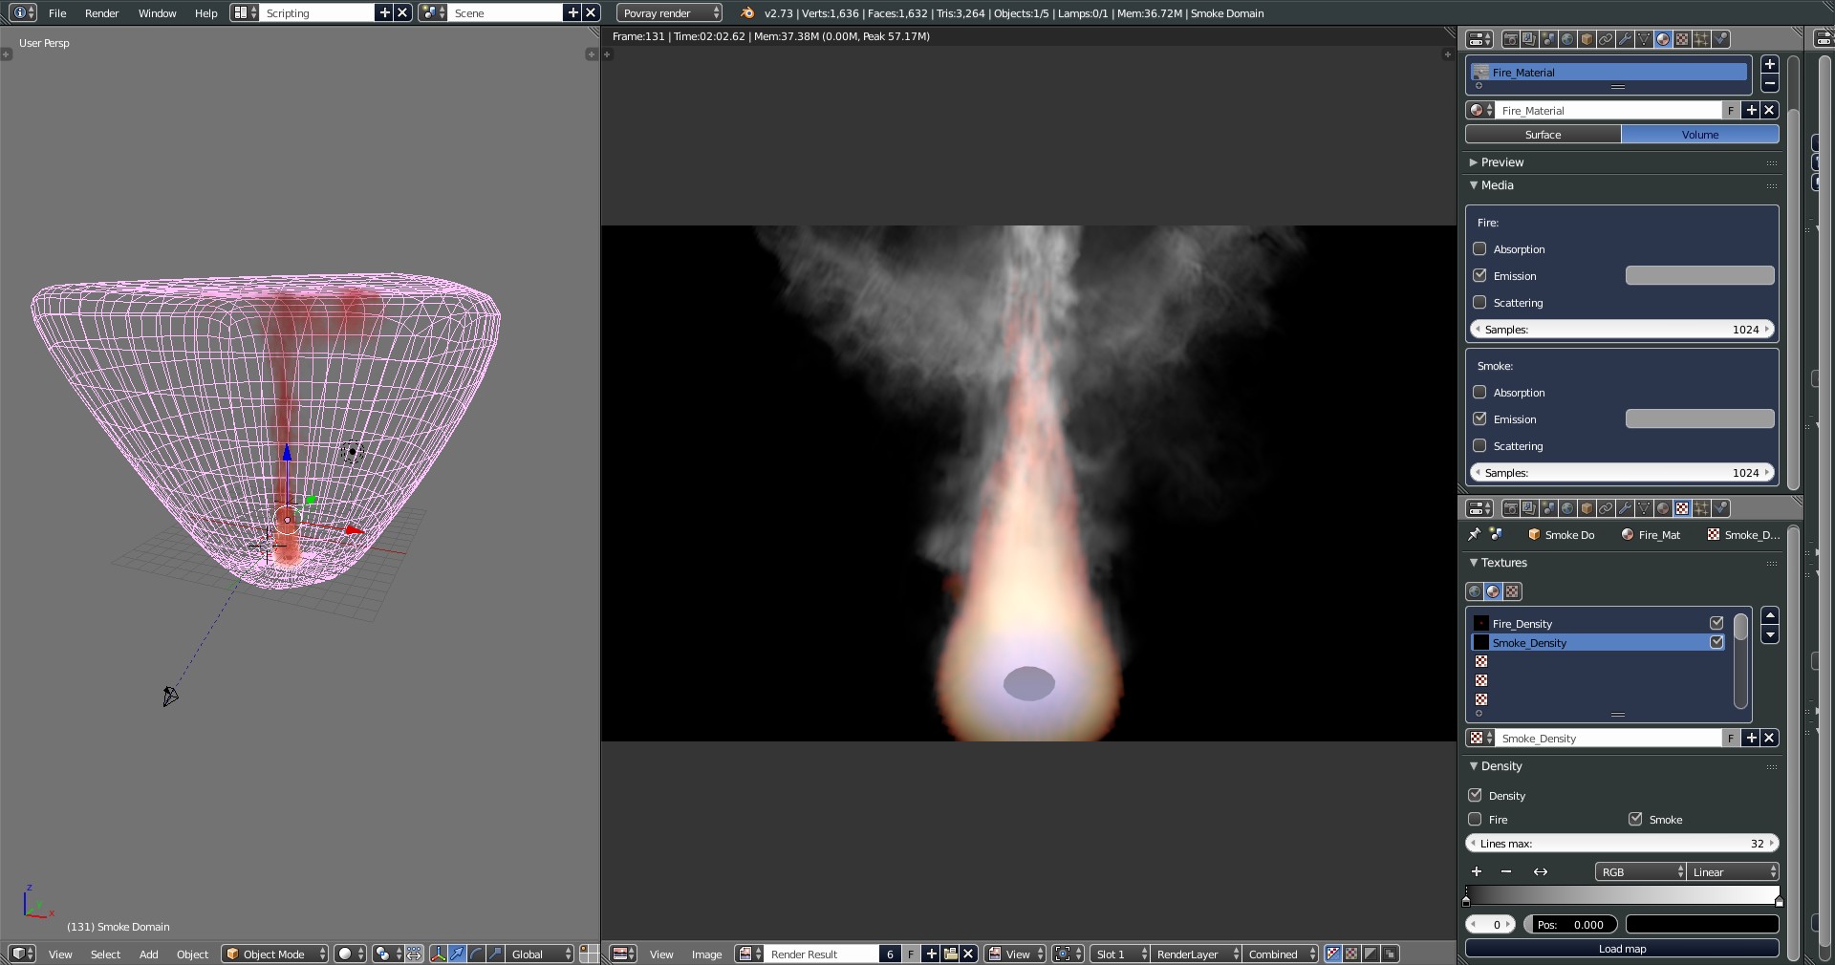Add a color stop to the ramp
The width and height of the screenshot is (1835, 965).
point(1477,871)
